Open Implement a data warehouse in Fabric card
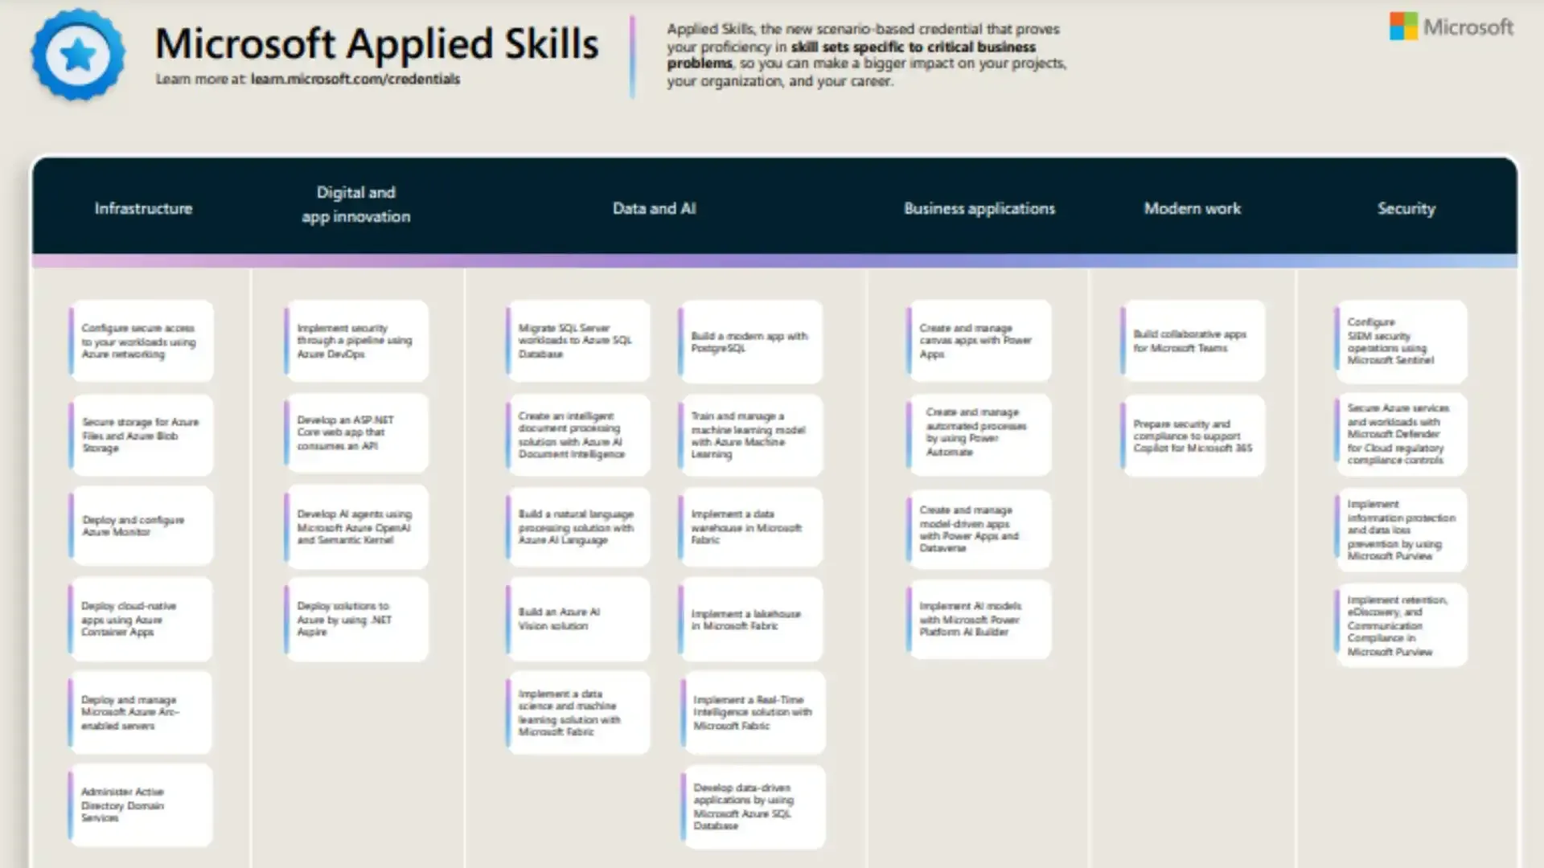This screenshot has height=868, width=1544. point(750,526)
